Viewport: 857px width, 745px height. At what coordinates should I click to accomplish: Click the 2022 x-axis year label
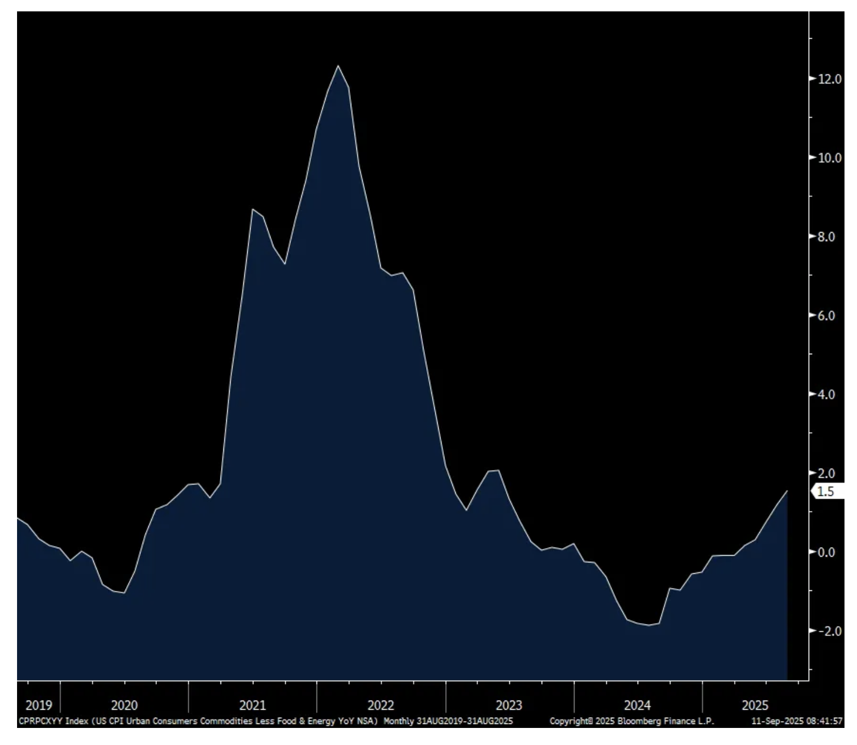(x=381, y=705)
